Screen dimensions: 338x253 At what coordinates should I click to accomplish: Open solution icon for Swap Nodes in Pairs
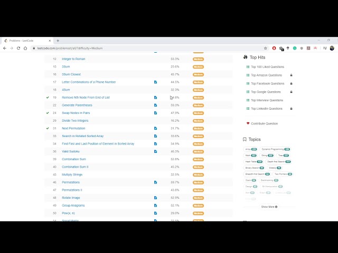[x=155, y=113]
